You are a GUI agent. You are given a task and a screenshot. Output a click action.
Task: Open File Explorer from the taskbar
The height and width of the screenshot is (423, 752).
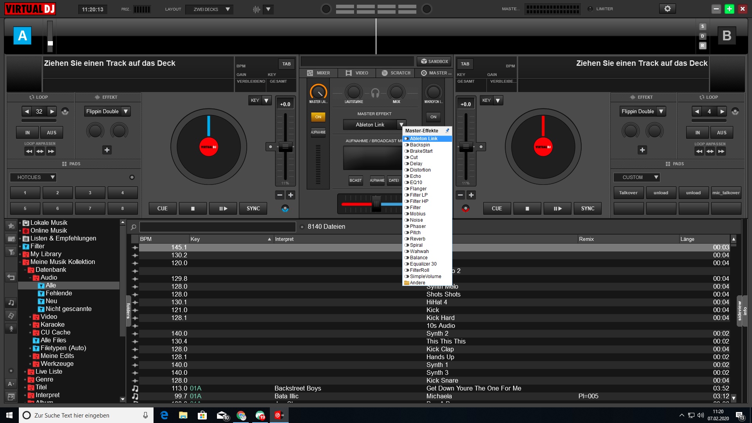[183, 415]
